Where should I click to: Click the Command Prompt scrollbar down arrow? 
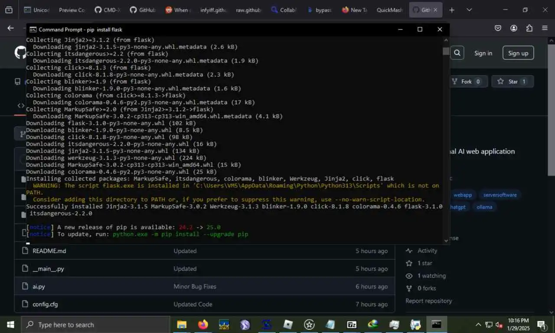click(446, 241)
